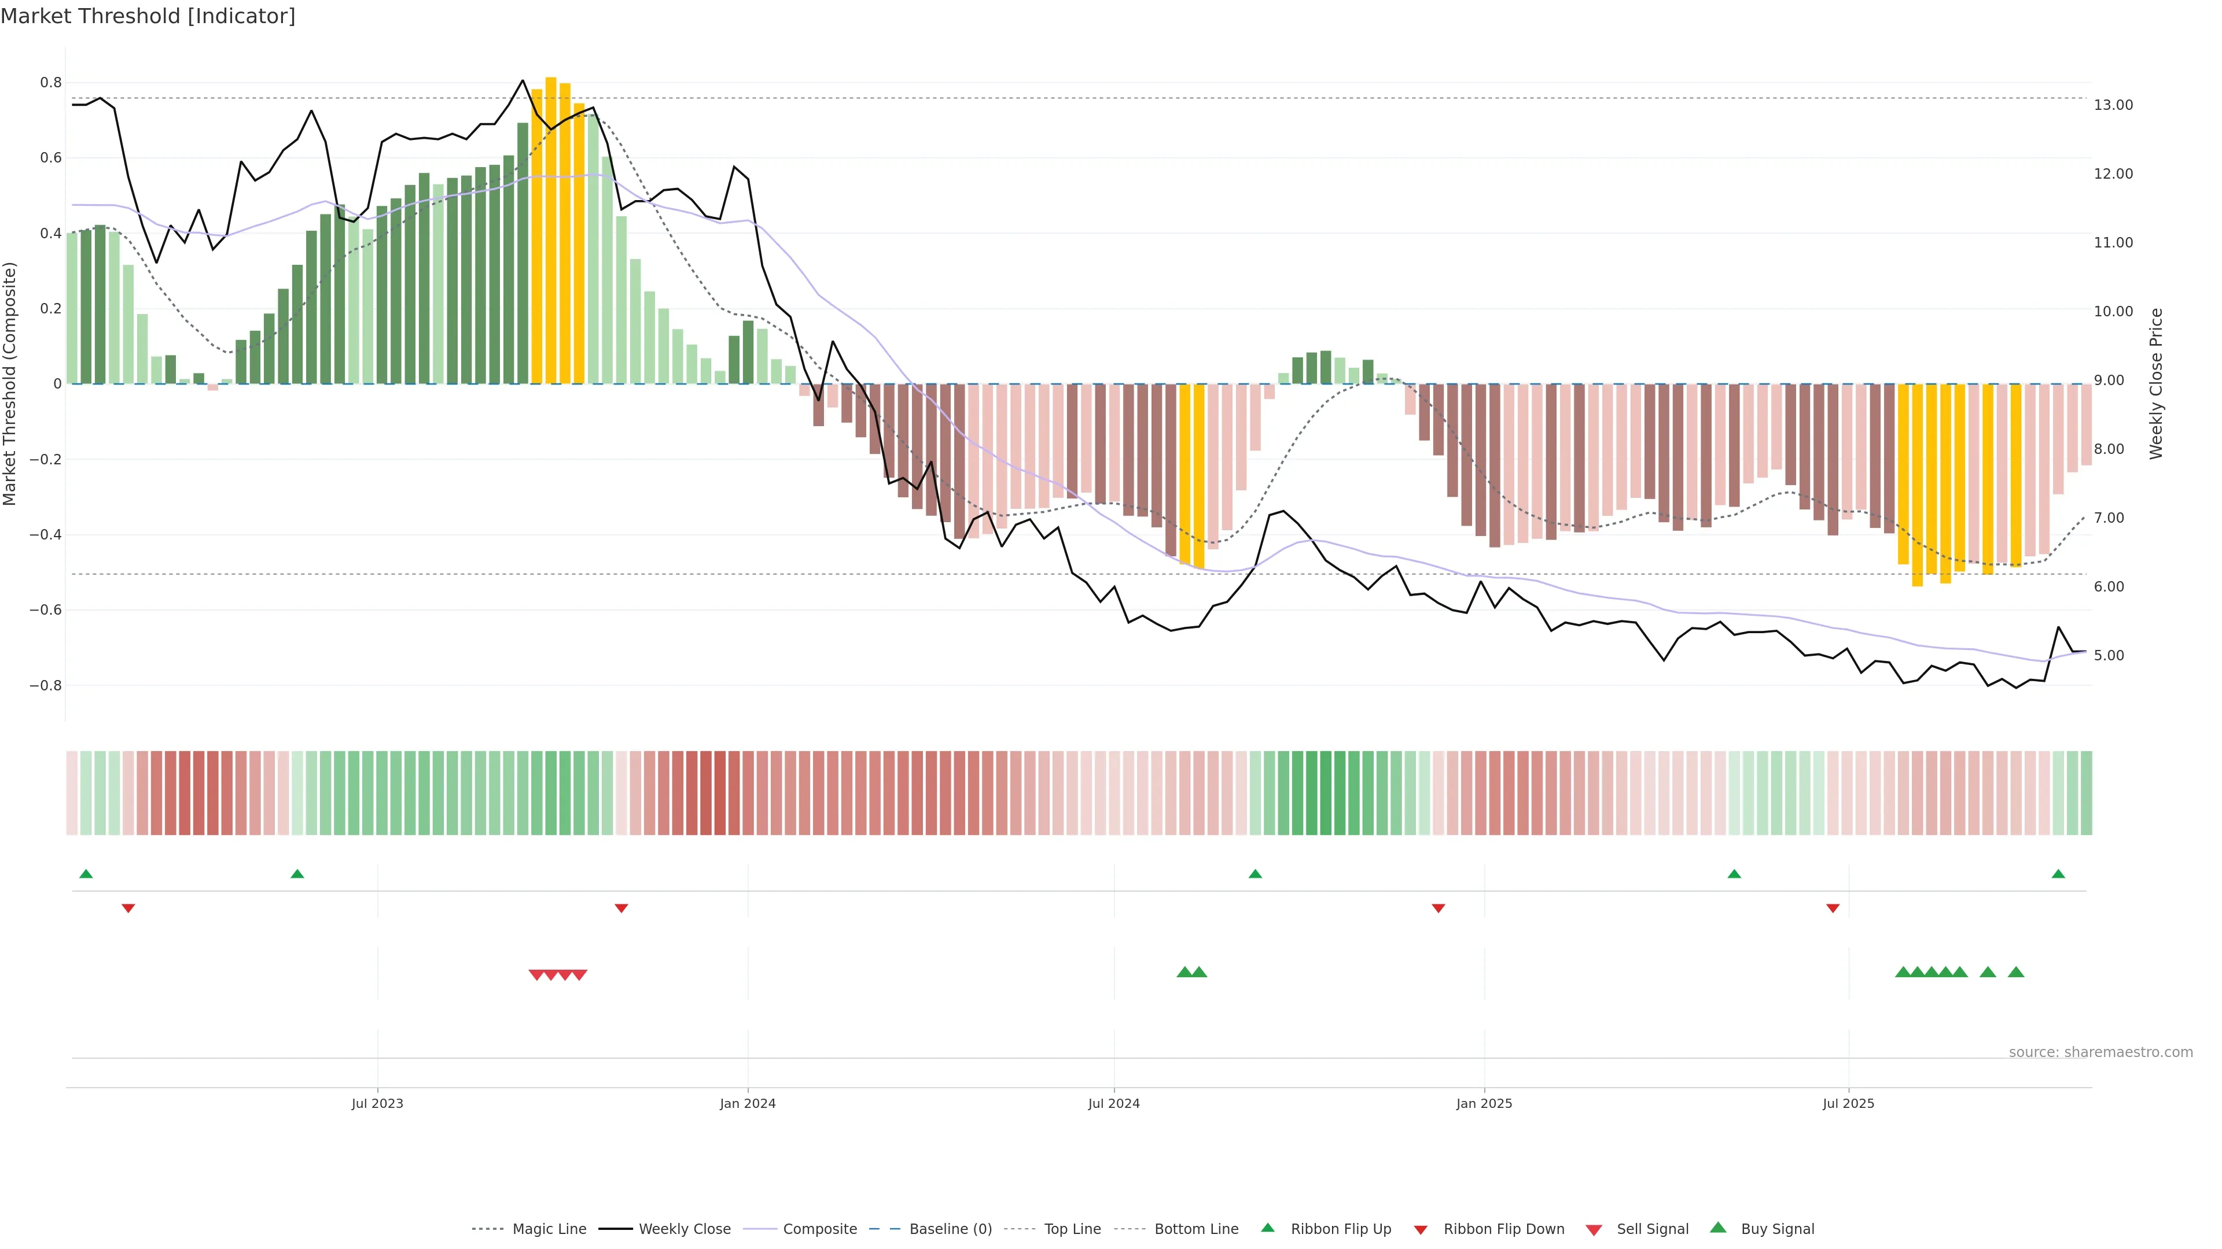Click the Jan 2024 x-axis label
This screenshot has height=1249, width=2222.
click(748, 1103)
